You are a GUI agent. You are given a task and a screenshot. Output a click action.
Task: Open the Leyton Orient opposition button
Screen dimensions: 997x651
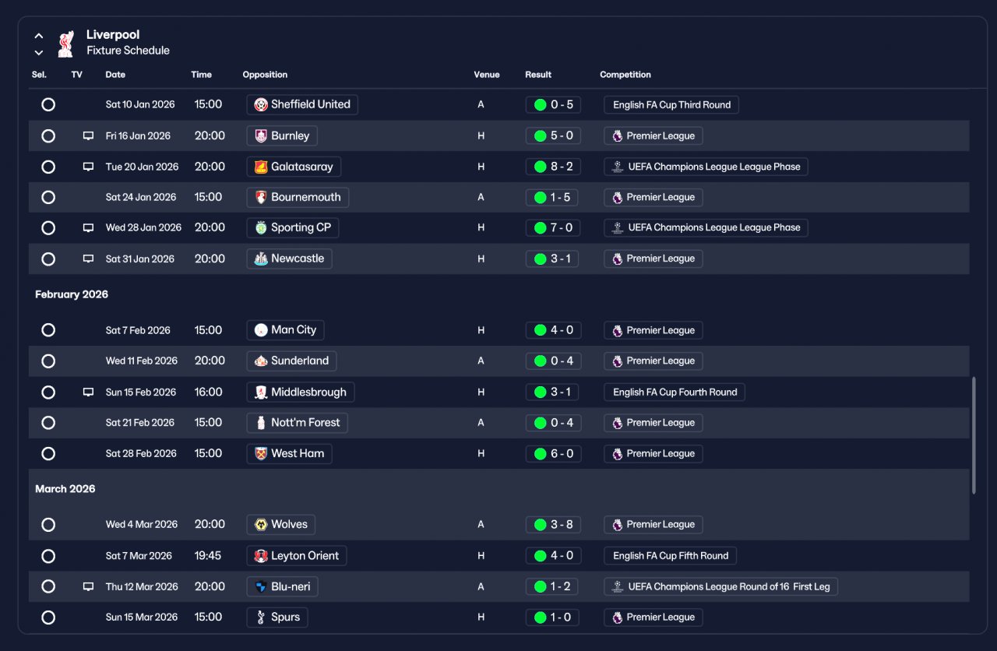pyautogui.click(x=297, y=556)
